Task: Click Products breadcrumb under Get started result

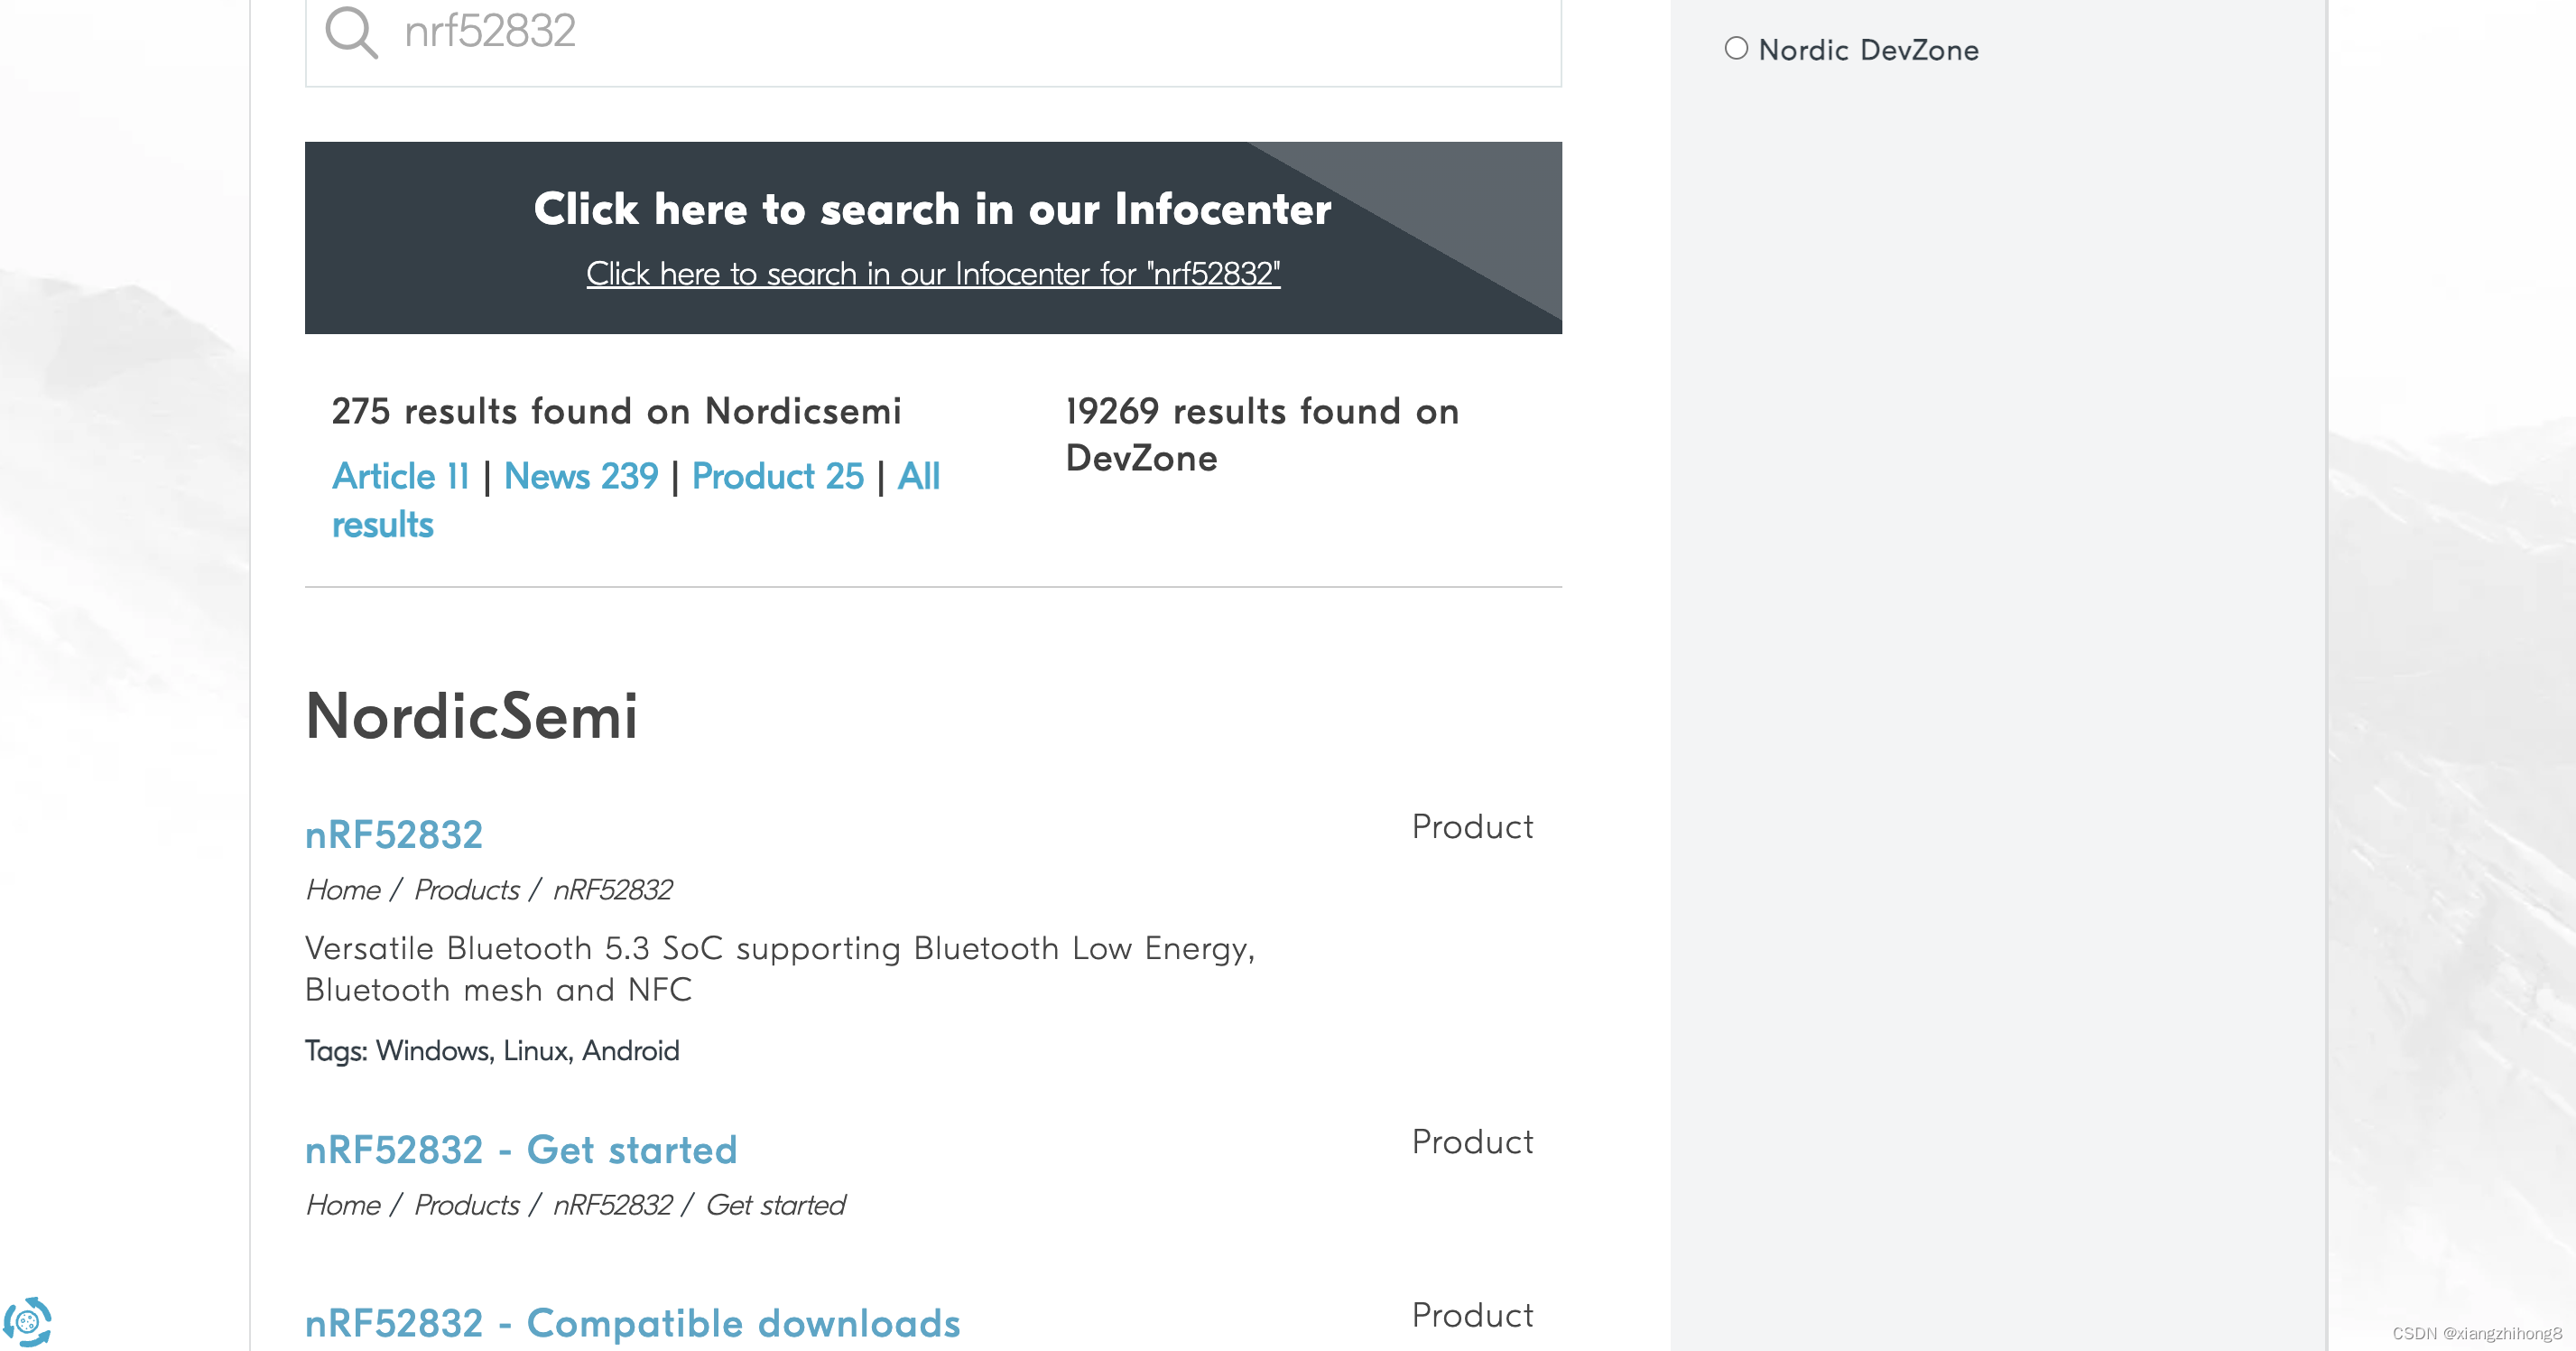Action: point(467,1205)
